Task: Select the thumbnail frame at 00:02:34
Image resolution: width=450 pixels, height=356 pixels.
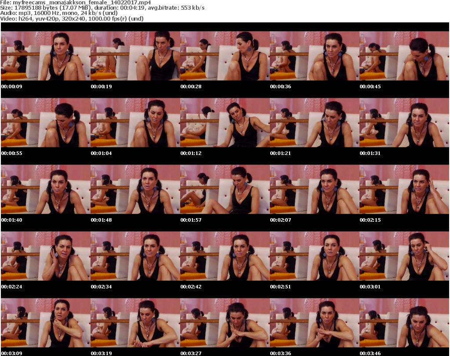Action: (135, 256)
